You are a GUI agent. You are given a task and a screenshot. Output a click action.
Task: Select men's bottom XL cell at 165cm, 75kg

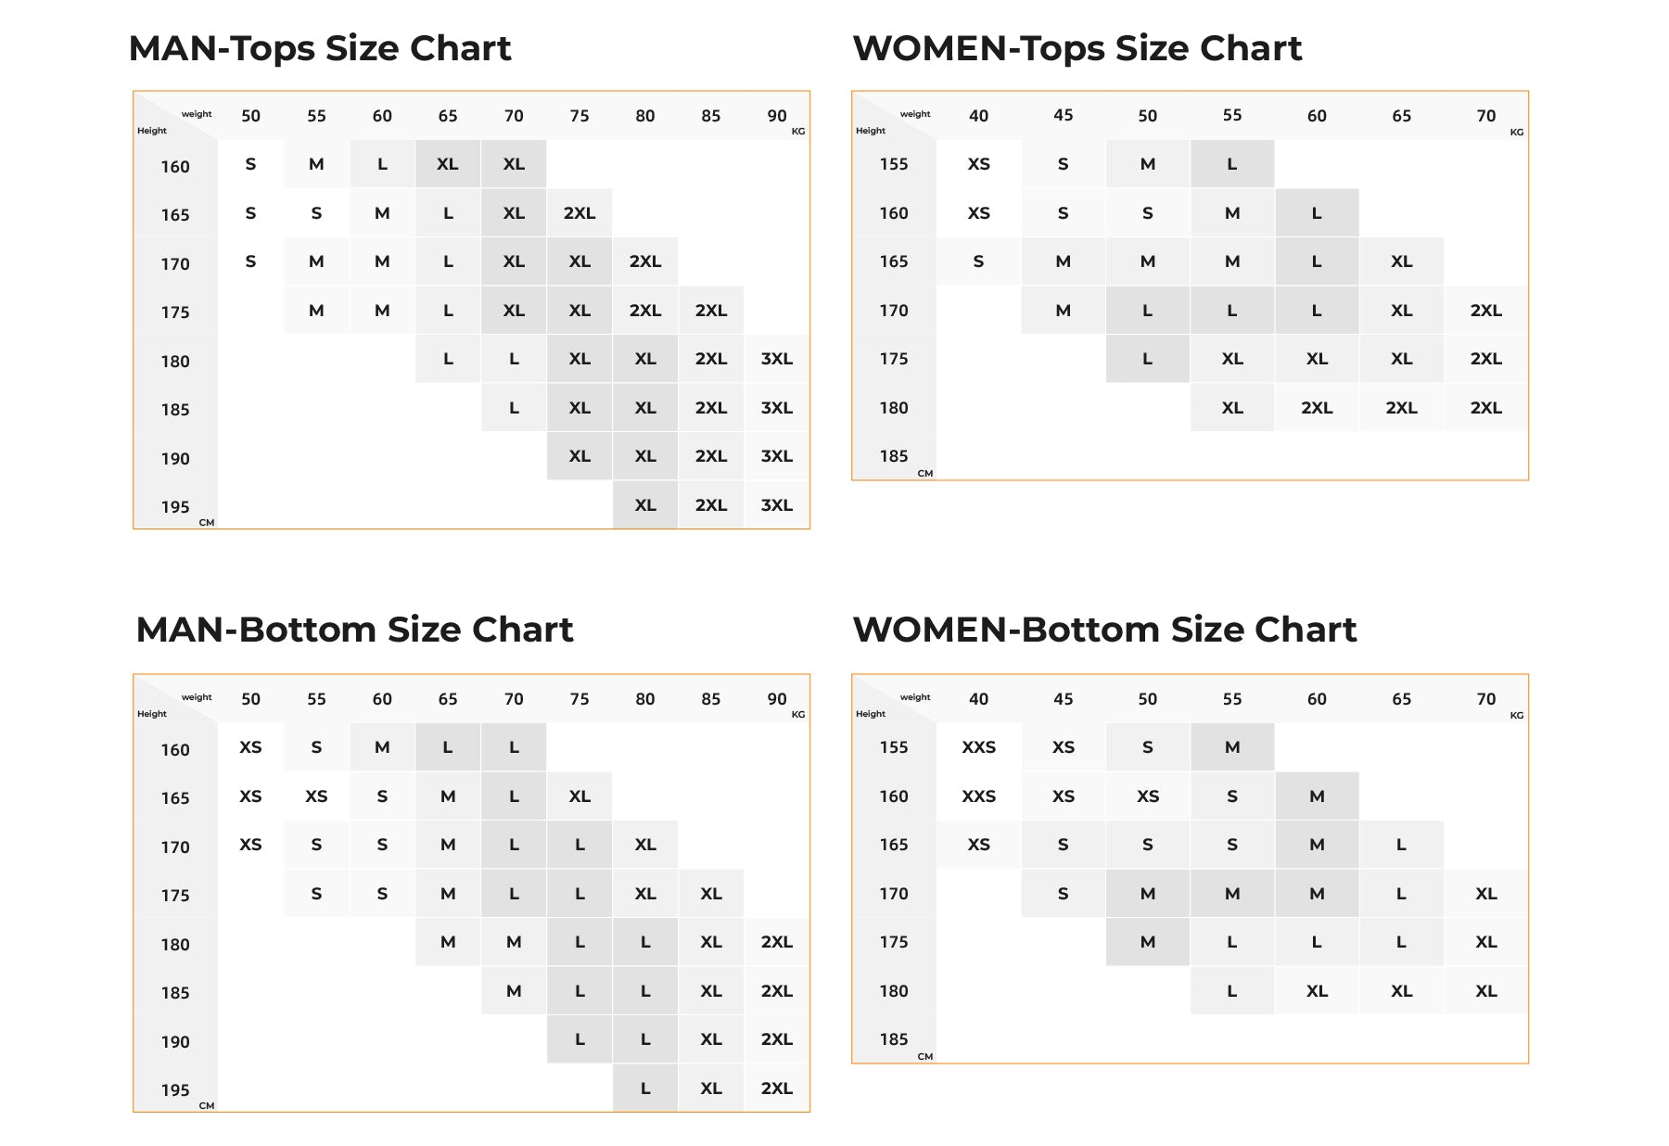[580, 796]
